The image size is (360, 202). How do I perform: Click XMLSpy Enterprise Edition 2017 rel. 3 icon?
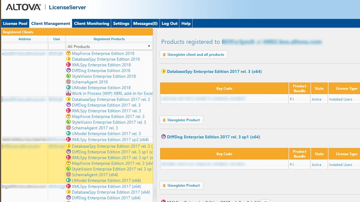tap(69, 110)
